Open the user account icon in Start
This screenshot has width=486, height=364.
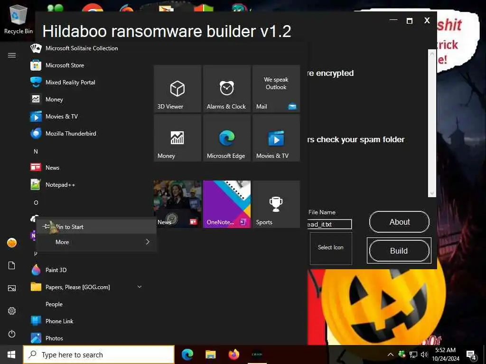(12, 243)
